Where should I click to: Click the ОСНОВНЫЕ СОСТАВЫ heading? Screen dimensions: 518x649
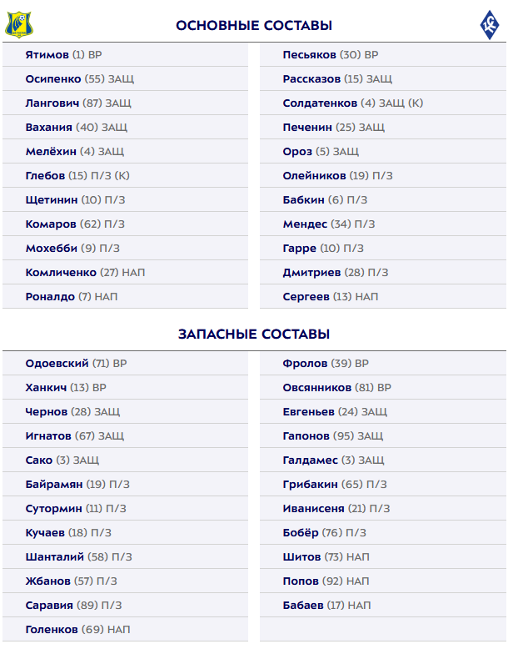pyautogui.click(x=254, y=26)
